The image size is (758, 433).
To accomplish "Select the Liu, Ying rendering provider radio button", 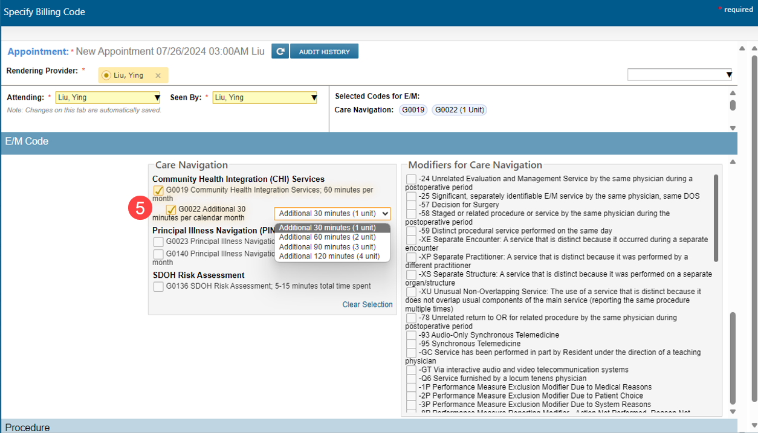I will (x=107, y=75).
